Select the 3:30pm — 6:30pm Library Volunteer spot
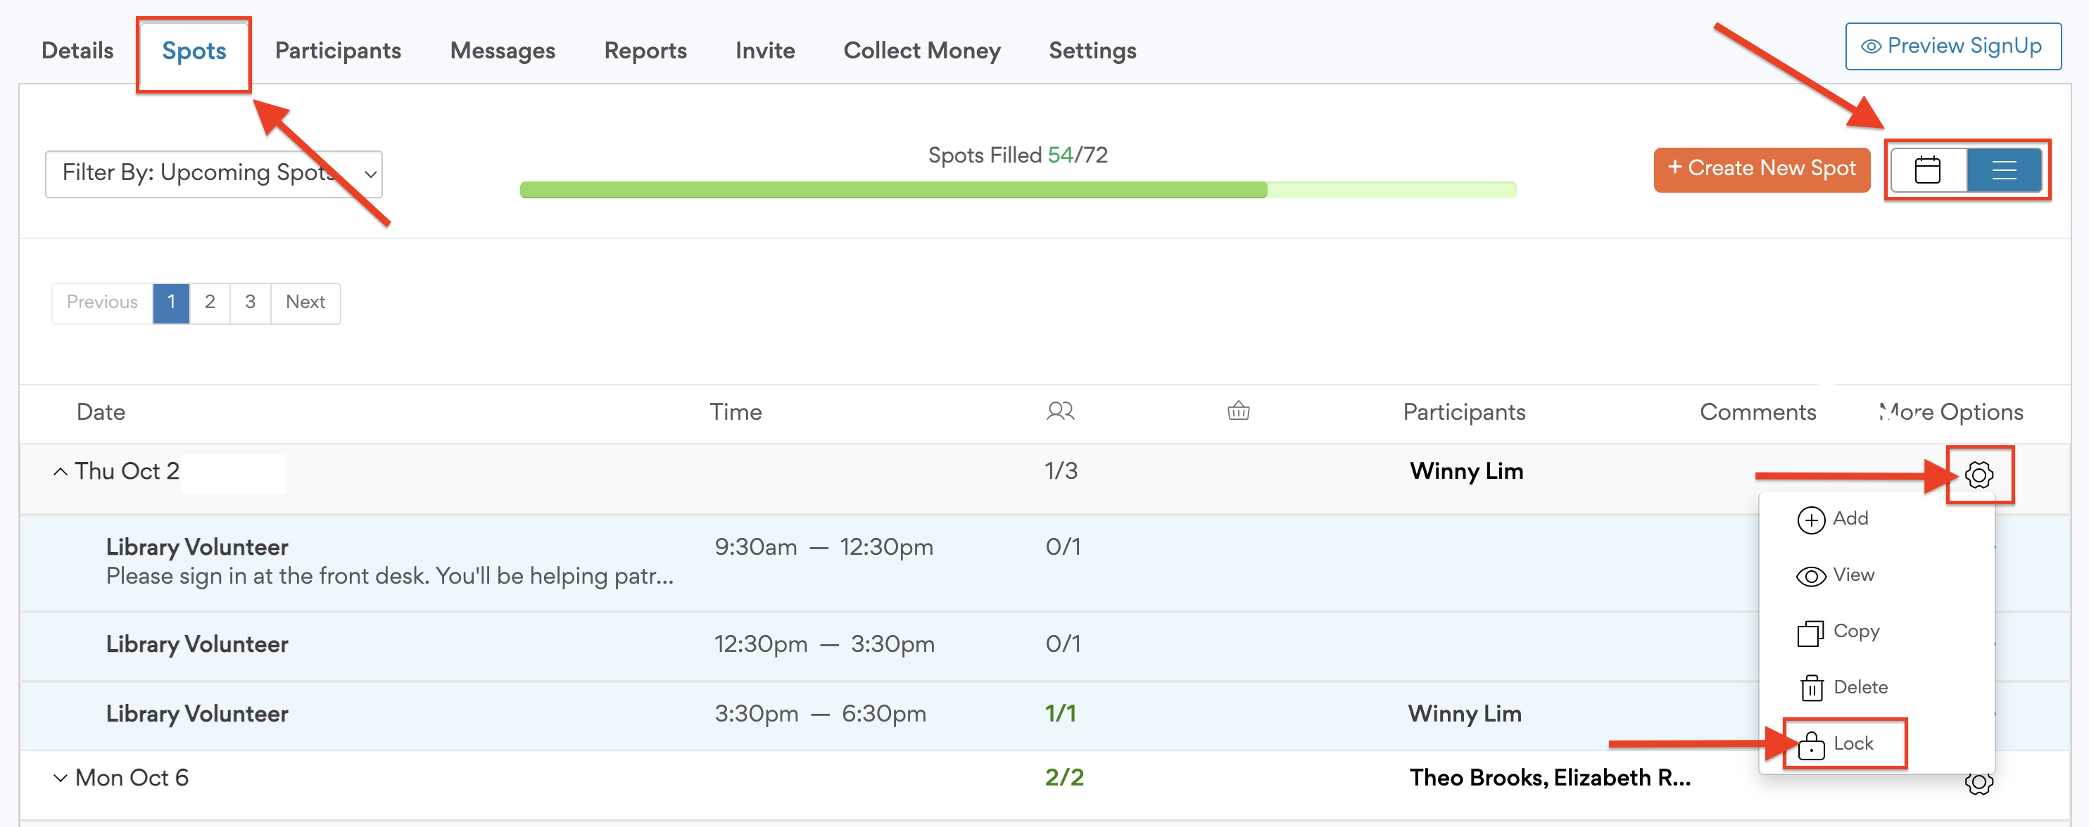Screen dimensions: 2089x827 pyautogui.click(x=1044, y=715)
